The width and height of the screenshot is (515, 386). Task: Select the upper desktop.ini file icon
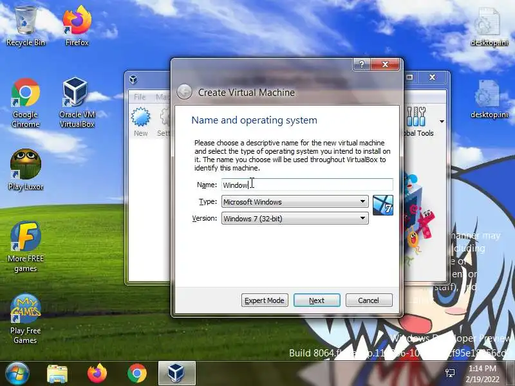point(489,27)
